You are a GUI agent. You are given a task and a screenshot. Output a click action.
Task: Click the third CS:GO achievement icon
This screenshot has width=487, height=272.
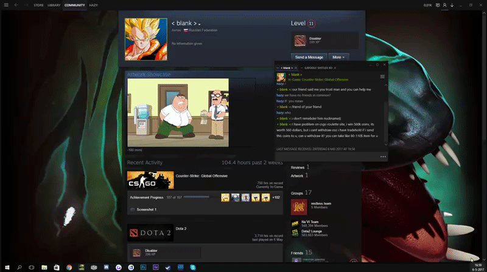(245, 197)
